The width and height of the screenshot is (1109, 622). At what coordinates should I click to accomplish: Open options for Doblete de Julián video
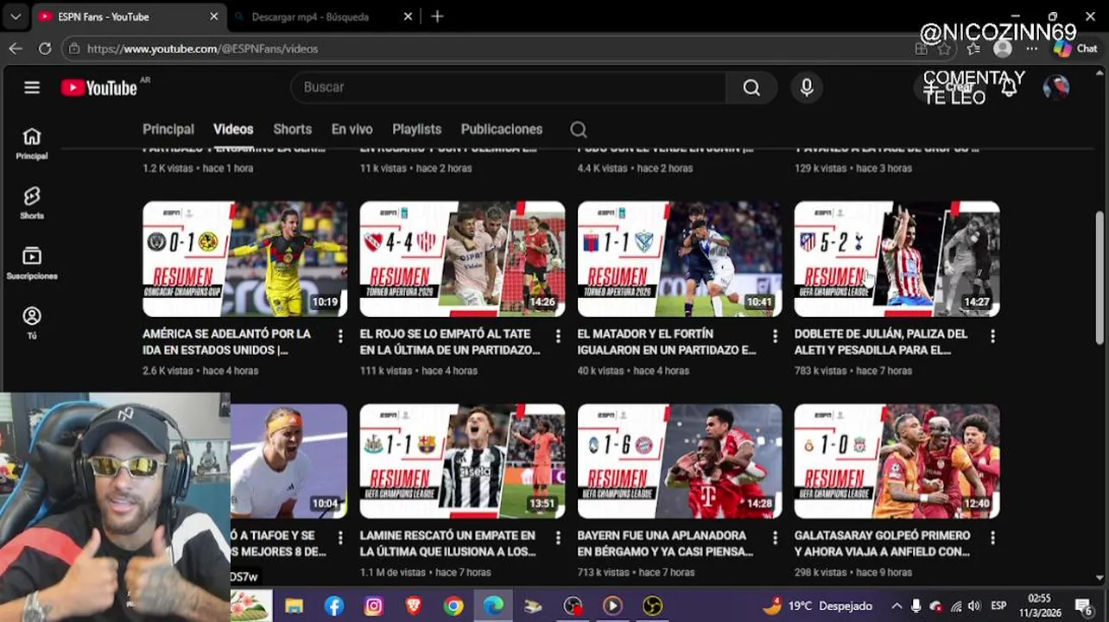click(x=992, y=335)
